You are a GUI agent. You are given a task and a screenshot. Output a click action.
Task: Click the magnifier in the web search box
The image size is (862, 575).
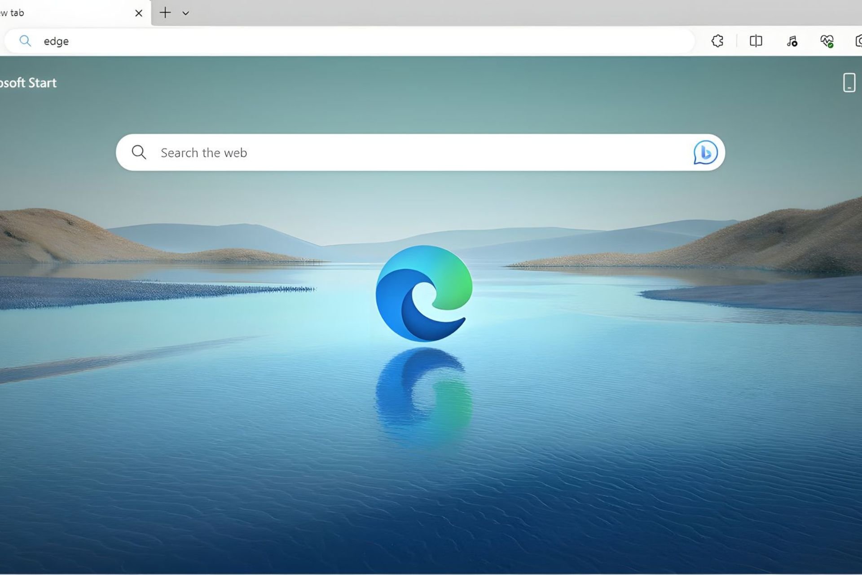tap(139, 152)
